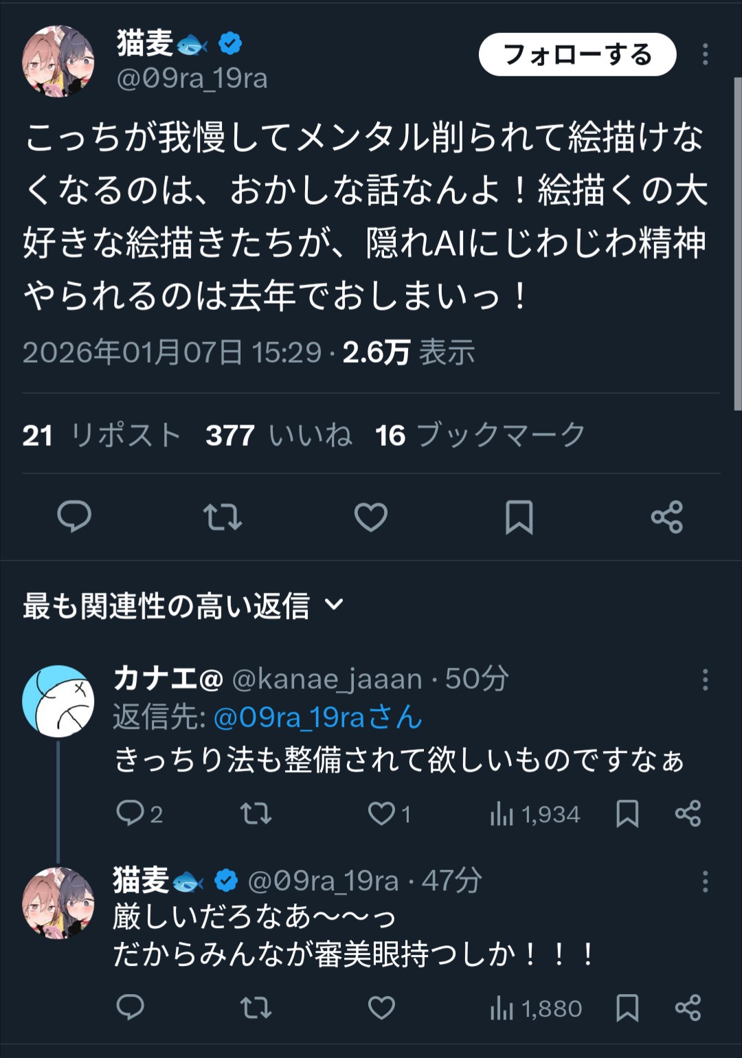
Task: Open カナエ@ profile avatar
Action: [x=58, y=701]
